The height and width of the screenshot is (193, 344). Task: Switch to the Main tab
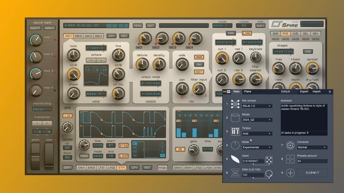tap(236, 92)
